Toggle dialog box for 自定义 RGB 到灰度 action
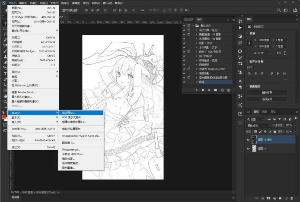300x202 pixels. pos(189,52)
